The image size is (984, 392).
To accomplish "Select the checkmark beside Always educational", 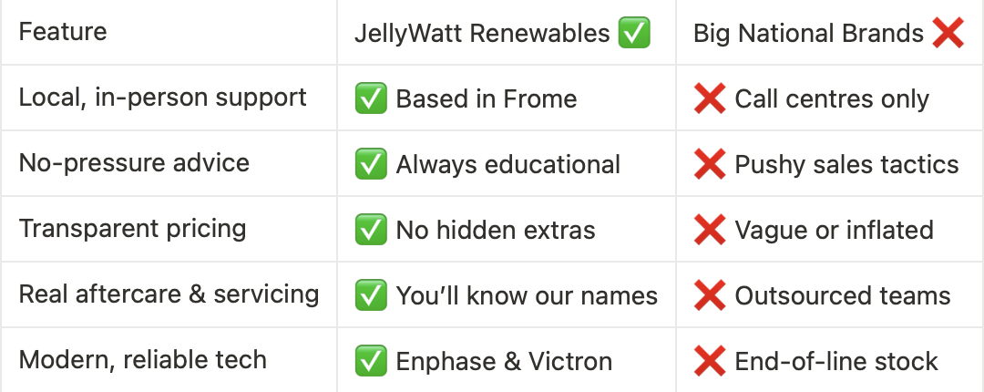I will pos(370,164).
